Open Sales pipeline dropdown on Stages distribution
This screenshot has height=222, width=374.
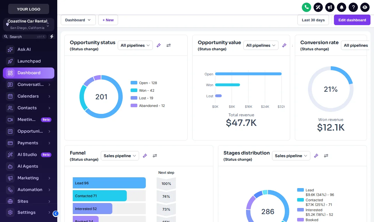[x=291, y=156]
